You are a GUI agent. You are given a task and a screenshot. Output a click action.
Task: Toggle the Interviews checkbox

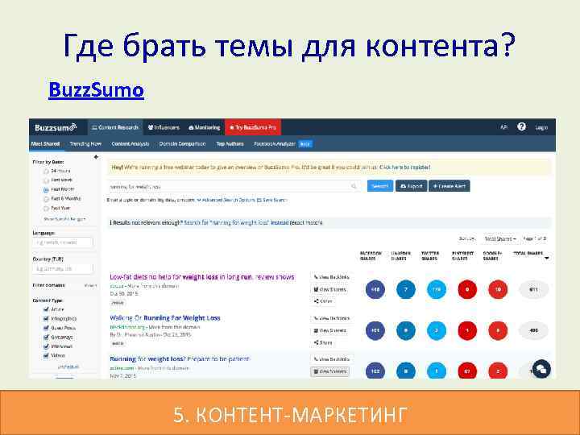46,346
